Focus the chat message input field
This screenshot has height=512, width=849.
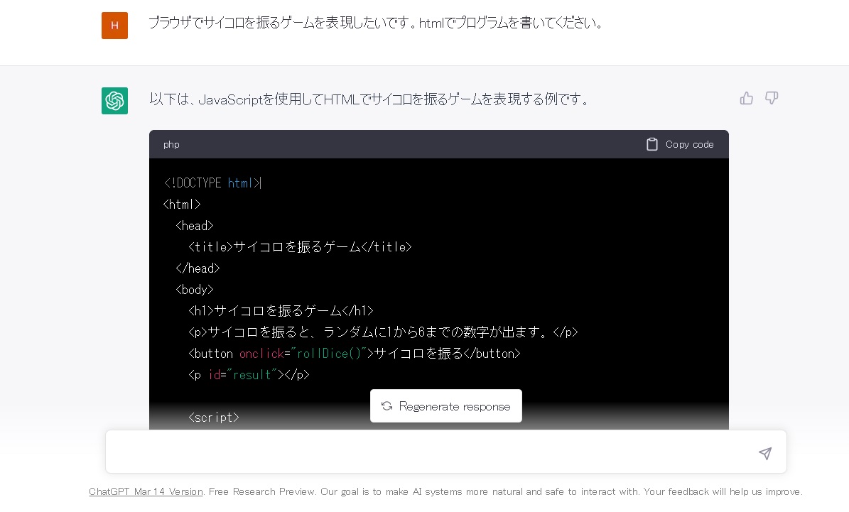446,452
